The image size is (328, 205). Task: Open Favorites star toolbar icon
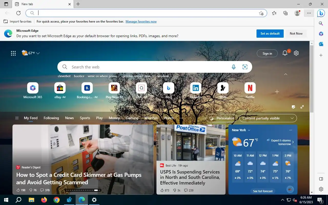pos(274,13)
